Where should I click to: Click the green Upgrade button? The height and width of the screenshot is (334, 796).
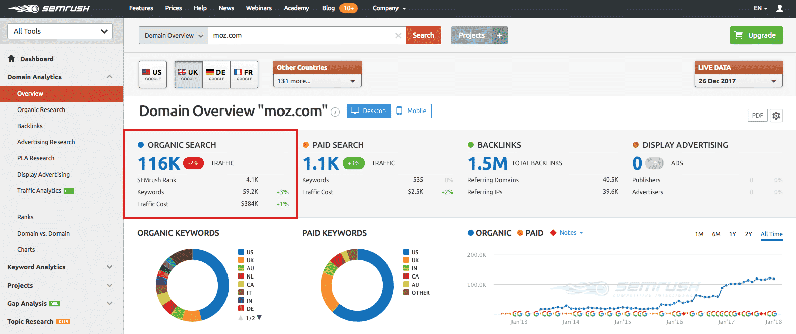click(757, 35)
